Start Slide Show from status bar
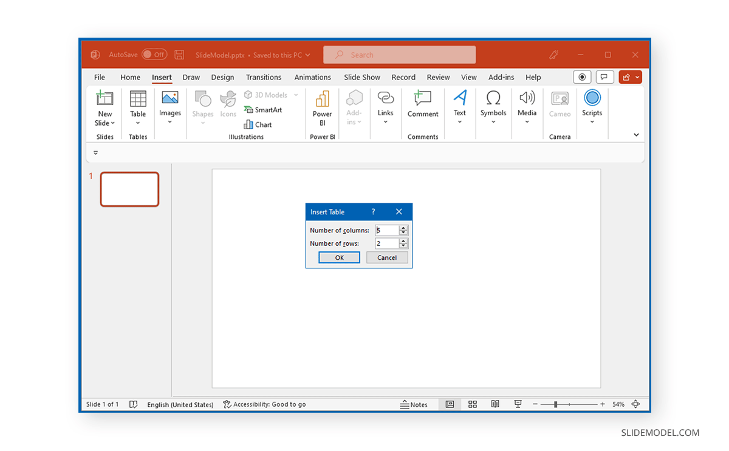The image size is (729, 451). pos(518,404)
